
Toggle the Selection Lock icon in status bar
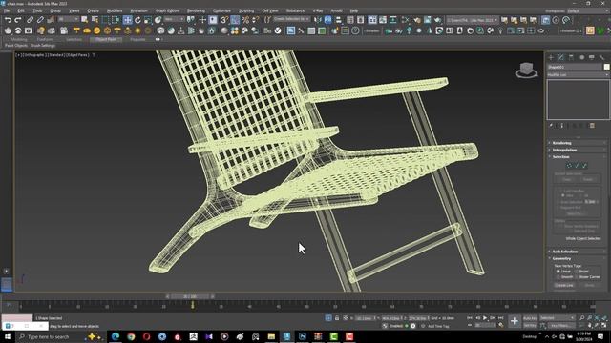(337, 318)
